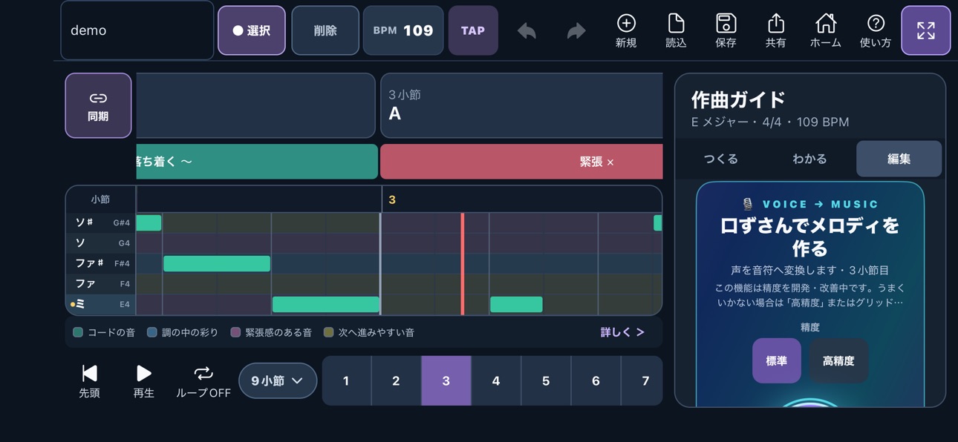This screenshot has width=958, height=442.
Task: Go to measure 4 in navigator
Action: click(496, 380)
